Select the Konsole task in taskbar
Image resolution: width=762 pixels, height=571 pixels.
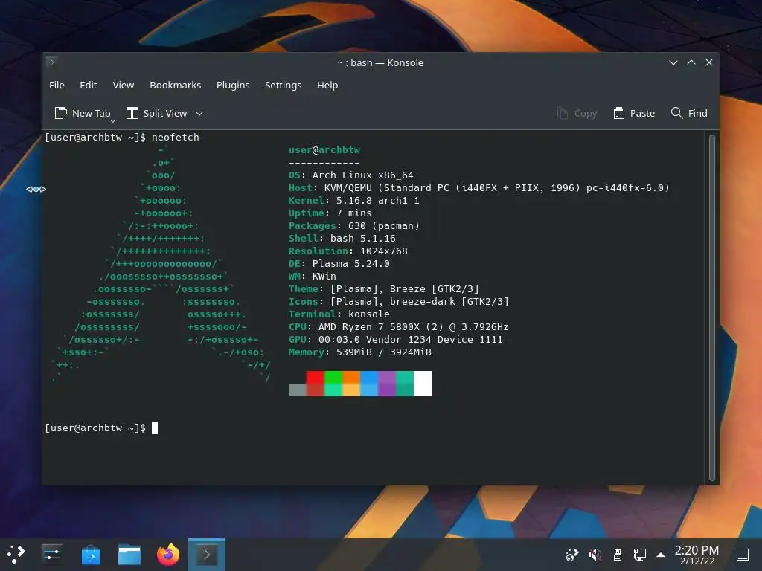point(207,555)
